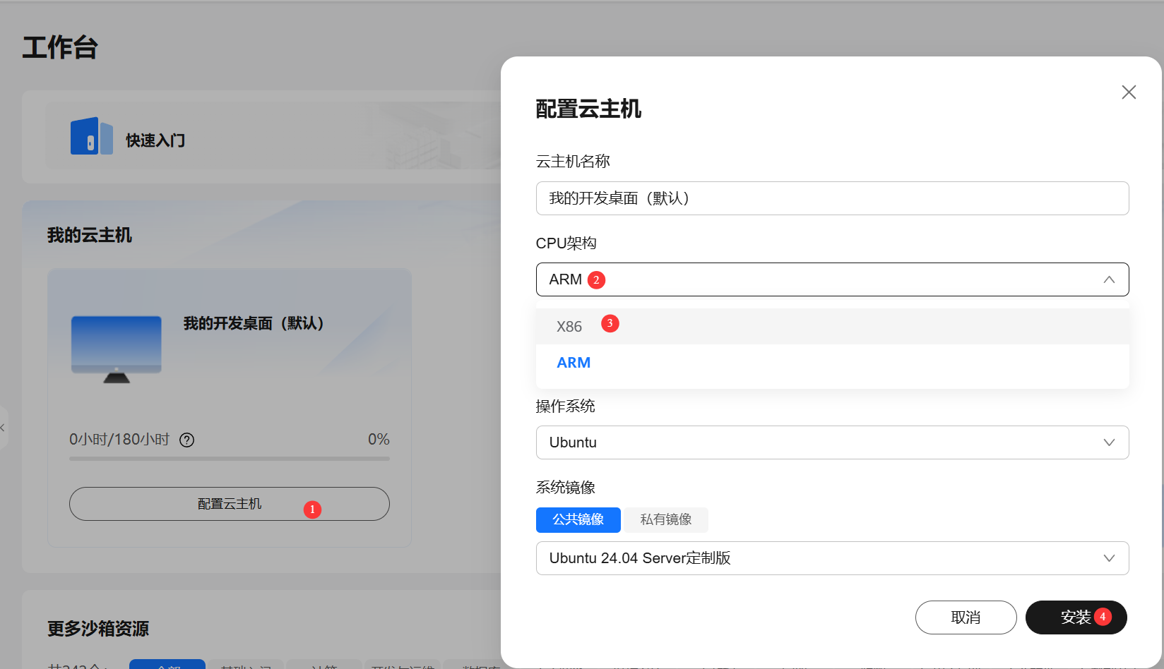Screen dimensions: 1164x669
Task: Click the 工作台 page heading
Action: click(x=60, y=47)
